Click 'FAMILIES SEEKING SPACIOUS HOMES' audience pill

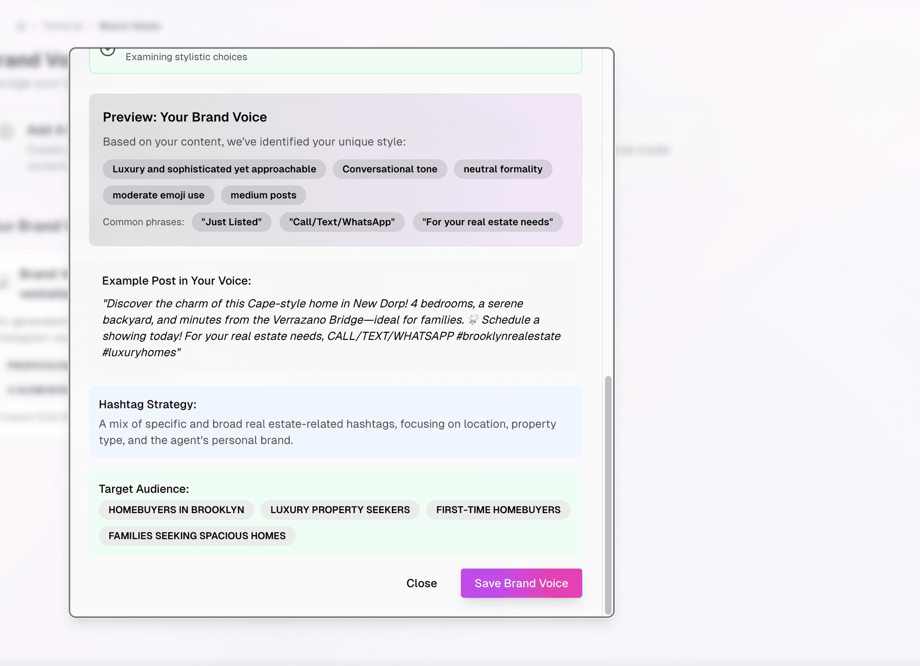[197, 536]
